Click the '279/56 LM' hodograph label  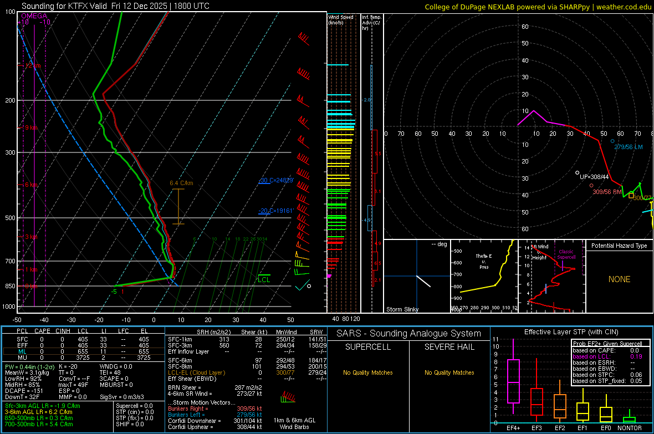point(629,147)
